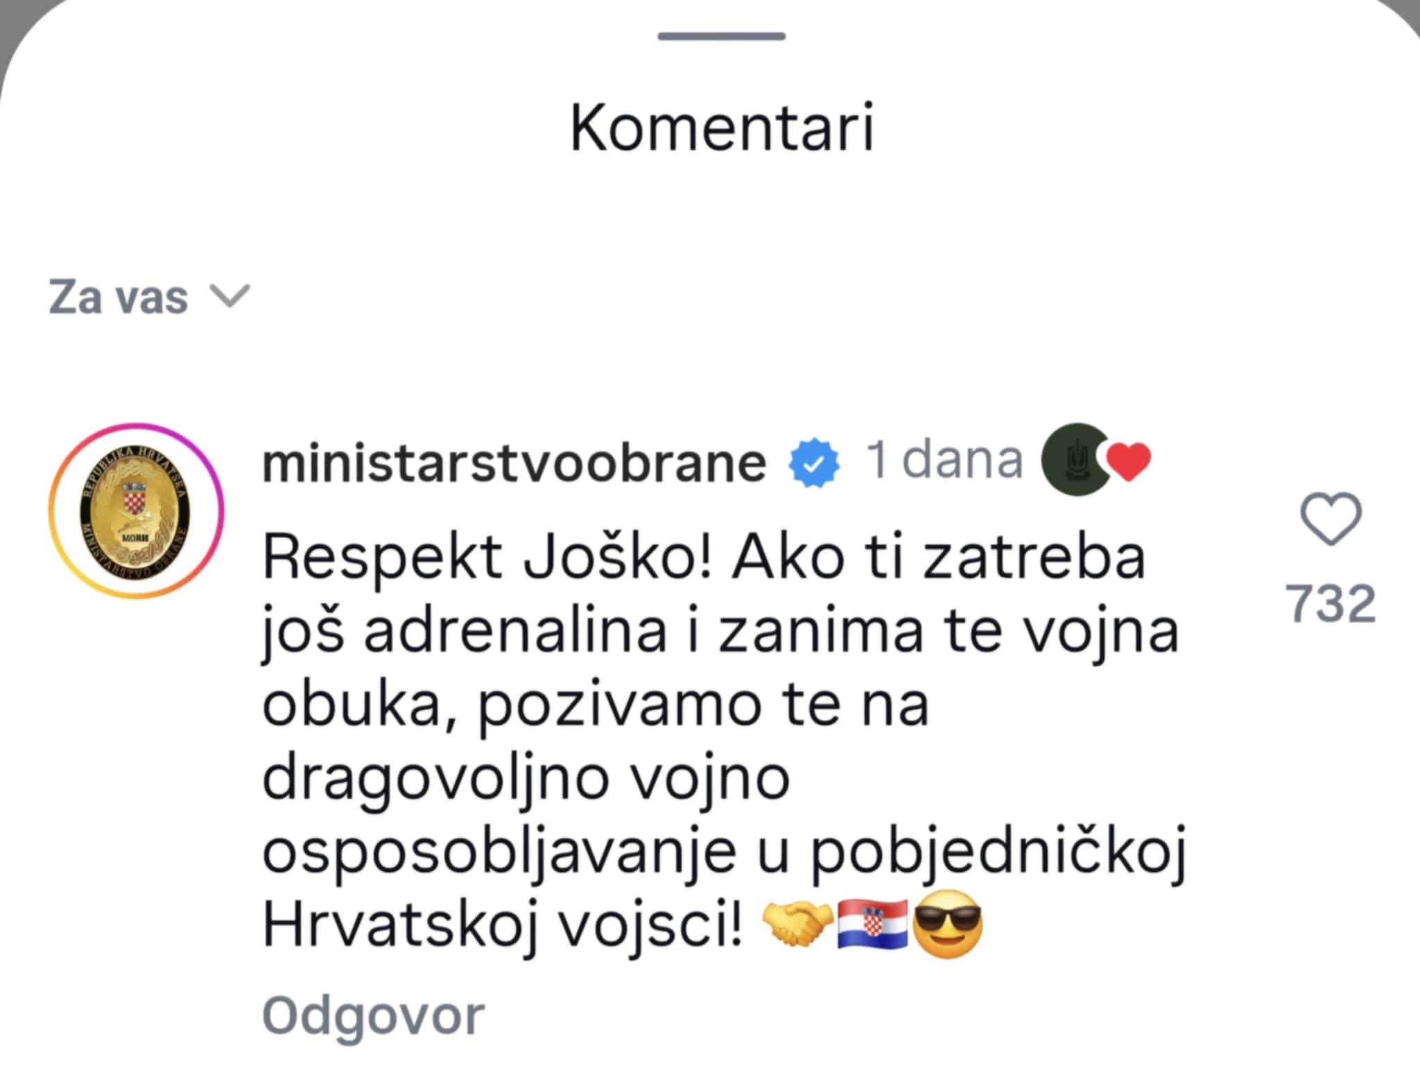
Task: Open ministarstvoobrane profile picture story
Action: tap(137, 511)
